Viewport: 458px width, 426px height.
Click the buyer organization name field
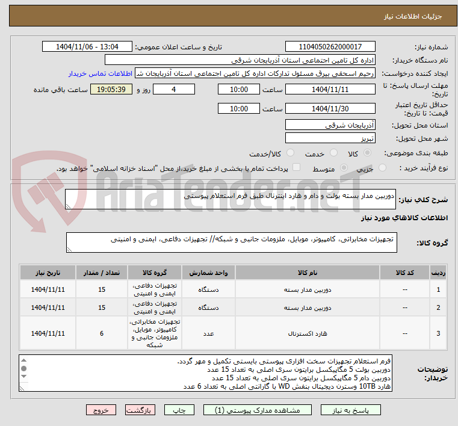(x=240, y=60)
